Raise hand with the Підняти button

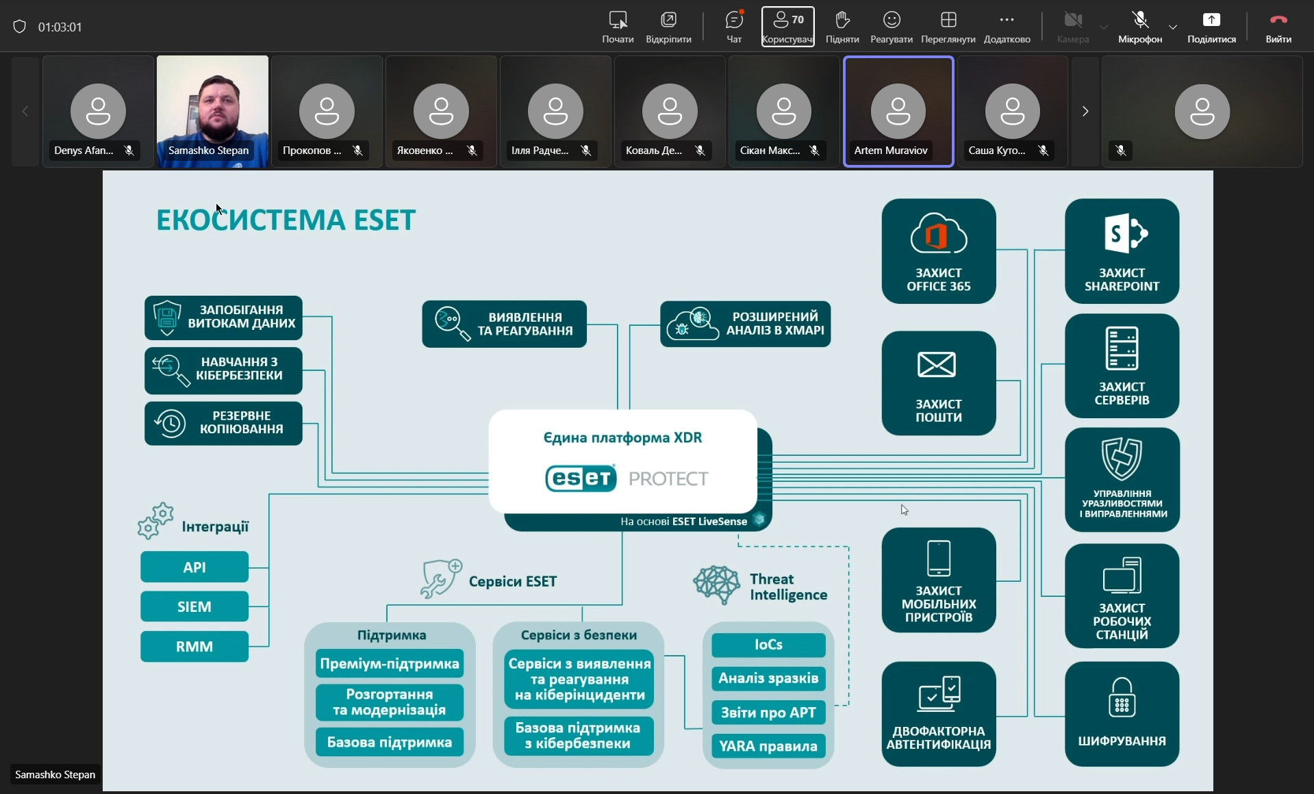pos(842,26)
